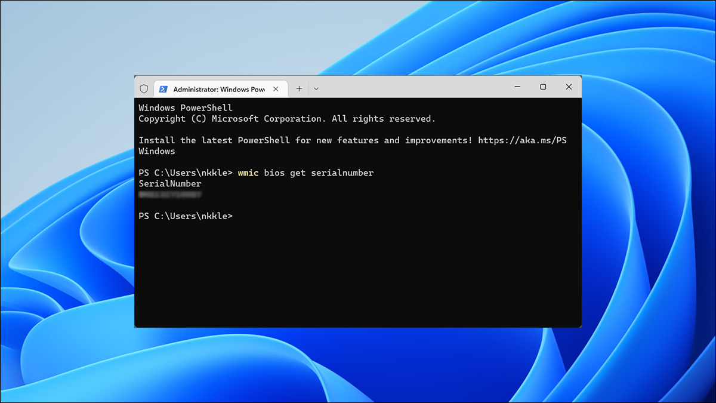
Task: Click the 'wmic' command word
Action: pos(248,173)
